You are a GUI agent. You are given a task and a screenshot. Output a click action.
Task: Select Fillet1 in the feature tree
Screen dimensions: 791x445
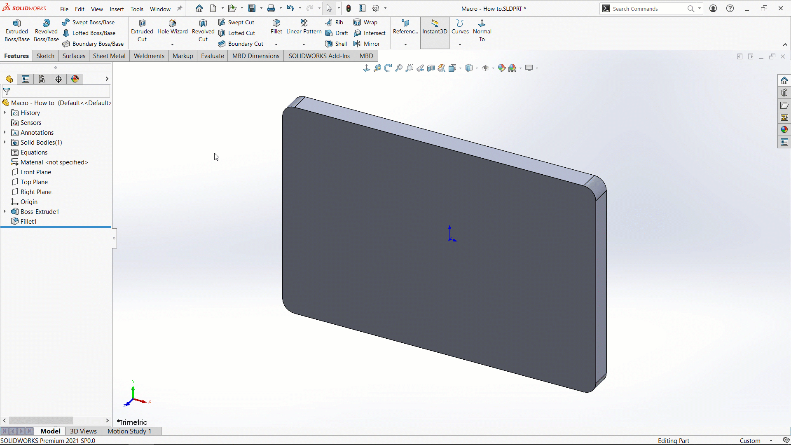point(28,221)
